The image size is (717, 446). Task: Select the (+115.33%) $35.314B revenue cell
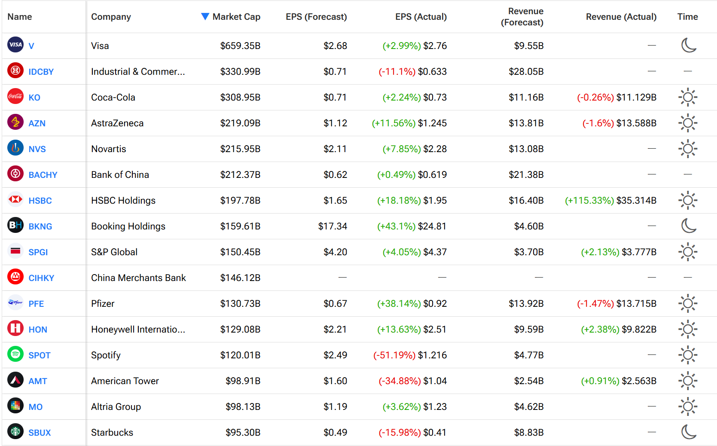point(610,200)
